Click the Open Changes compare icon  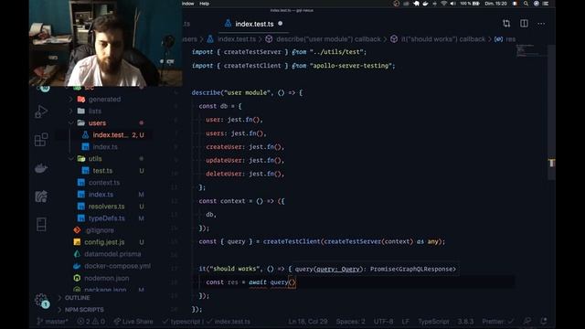[x=506, y=24]
